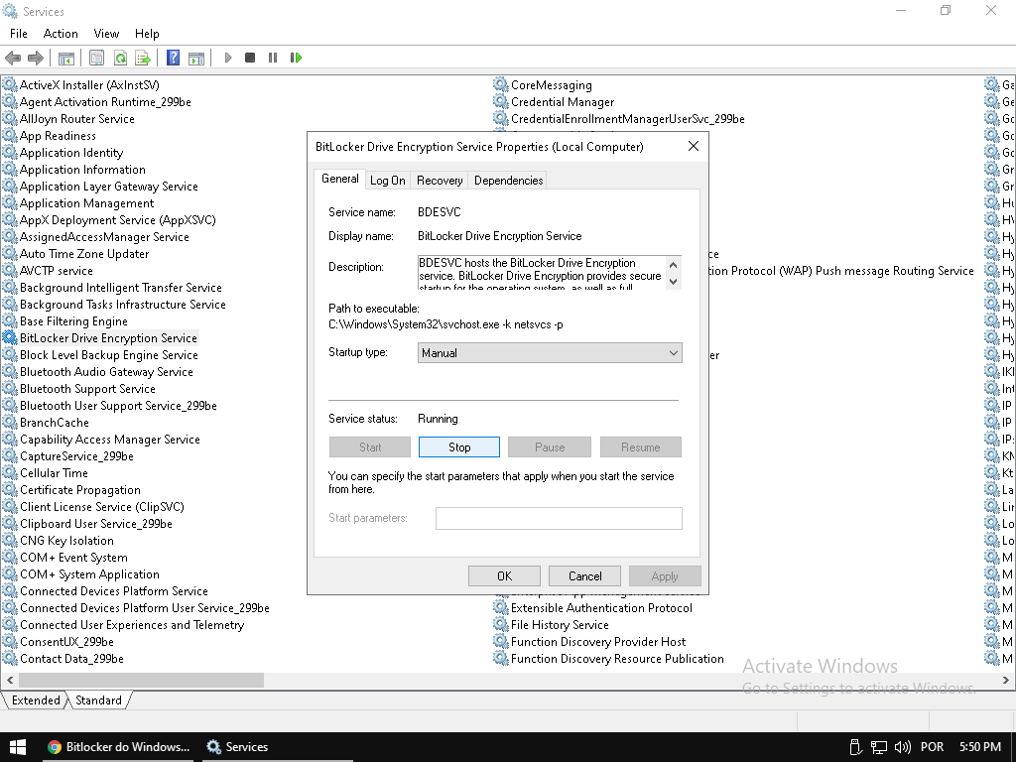
Task: Click the Start Service play icon in toolbar
Action: pyautogui.click(x=228, y=58)
